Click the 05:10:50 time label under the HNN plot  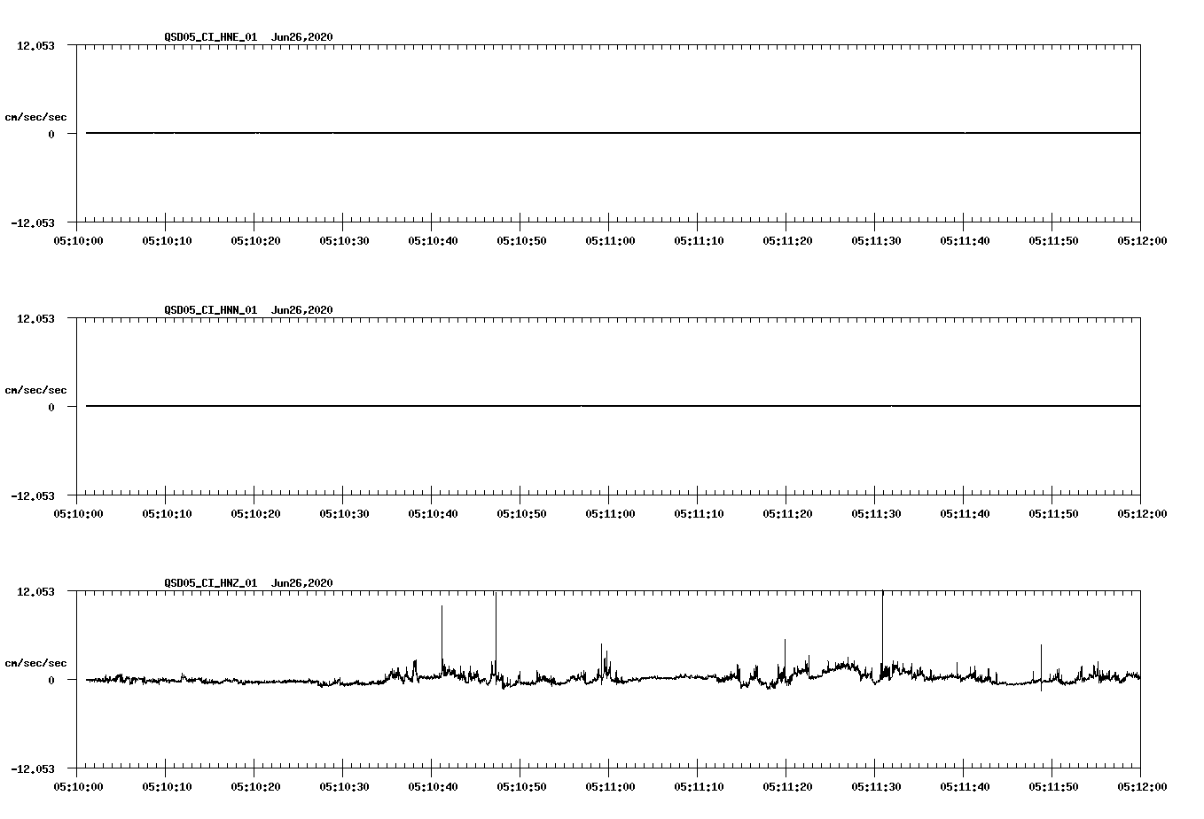pos(521,513)
